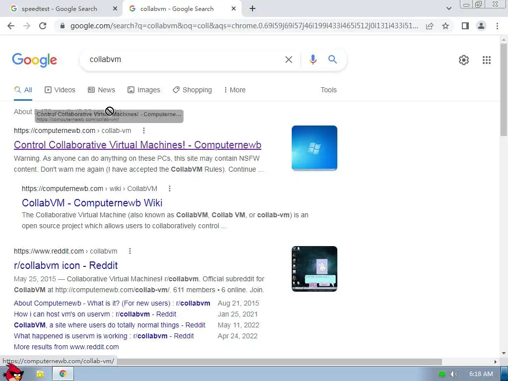Screen dimensions: 508x381
Task: Open How i can host vm's sitelink
Action: pos(95,314)
